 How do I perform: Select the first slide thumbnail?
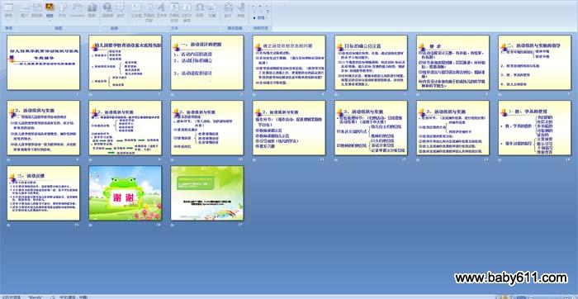tap(43, 62)
